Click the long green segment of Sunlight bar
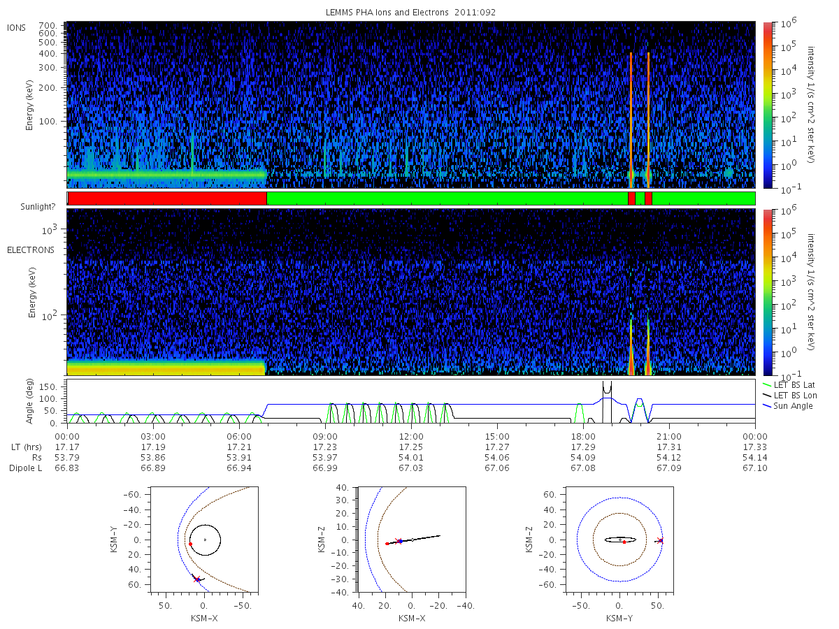The height and width of the screenshot is (629, 839). [447, 198]
